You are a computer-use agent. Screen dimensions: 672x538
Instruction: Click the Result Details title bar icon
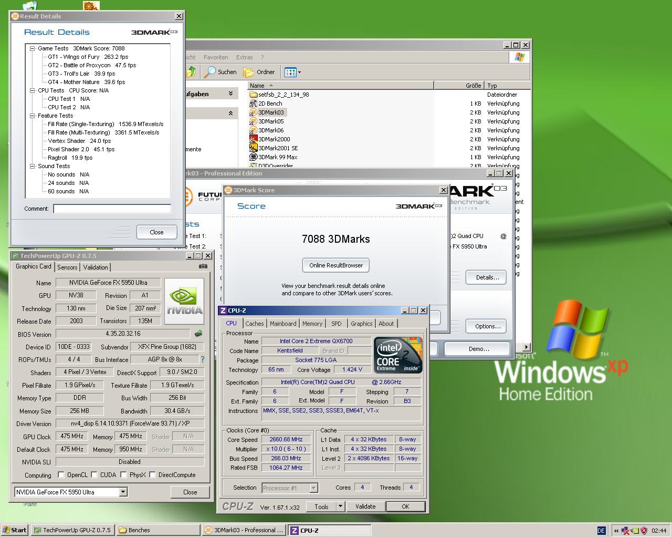click(15, 16)
